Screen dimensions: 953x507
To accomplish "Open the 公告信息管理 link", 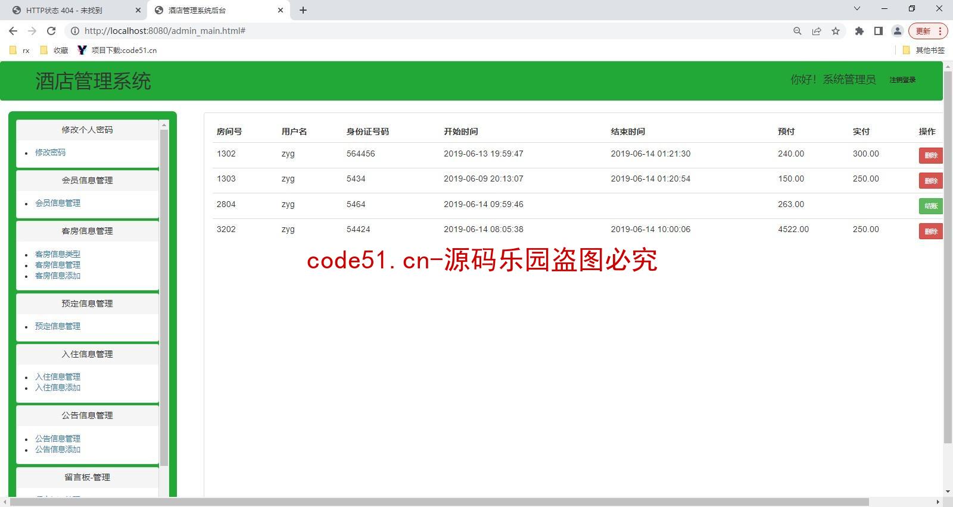I will click(x=58, y=439).
